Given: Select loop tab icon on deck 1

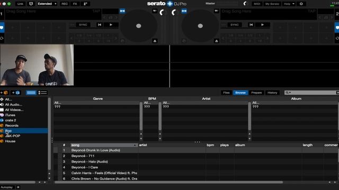Looking at the screenshot, I should coord(2,39).
